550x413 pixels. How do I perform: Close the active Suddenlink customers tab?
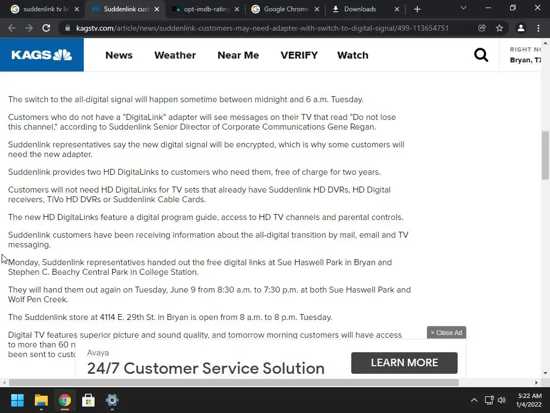coord(157,9)
